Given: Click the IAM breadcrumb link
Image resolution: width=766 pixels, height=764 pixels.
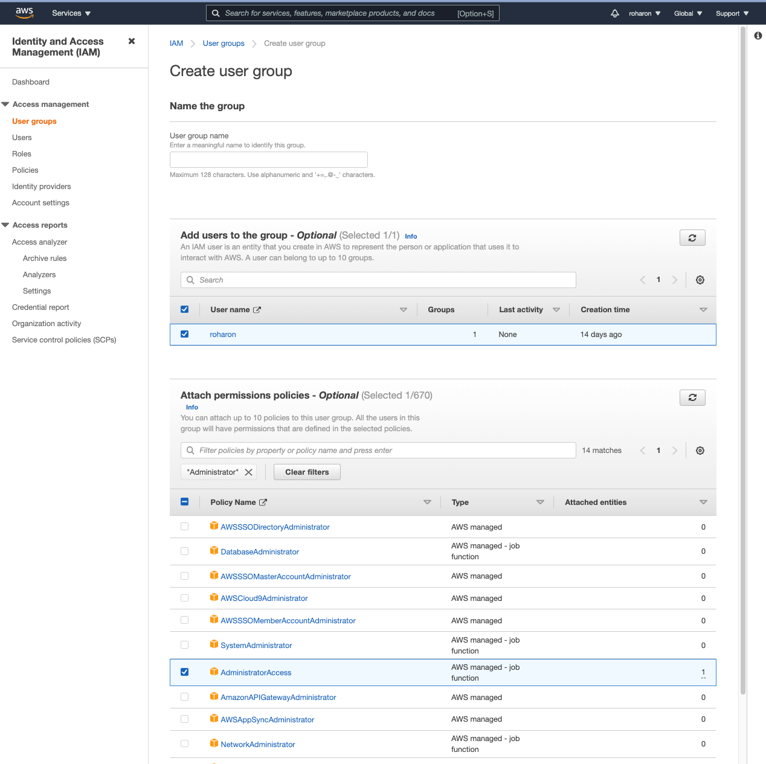Looking at the screenshot, I should coord(176,43).
